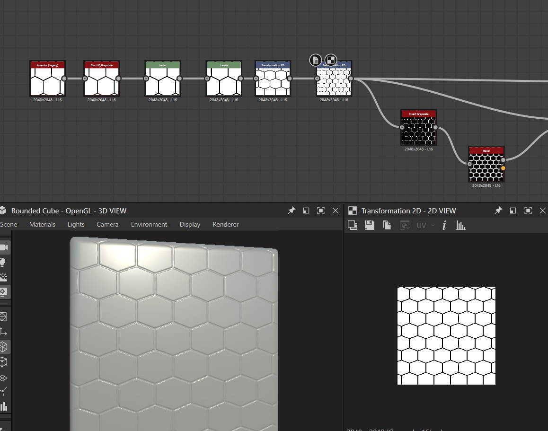
Task: Open the Renderer menu
Action: (225, 224)
